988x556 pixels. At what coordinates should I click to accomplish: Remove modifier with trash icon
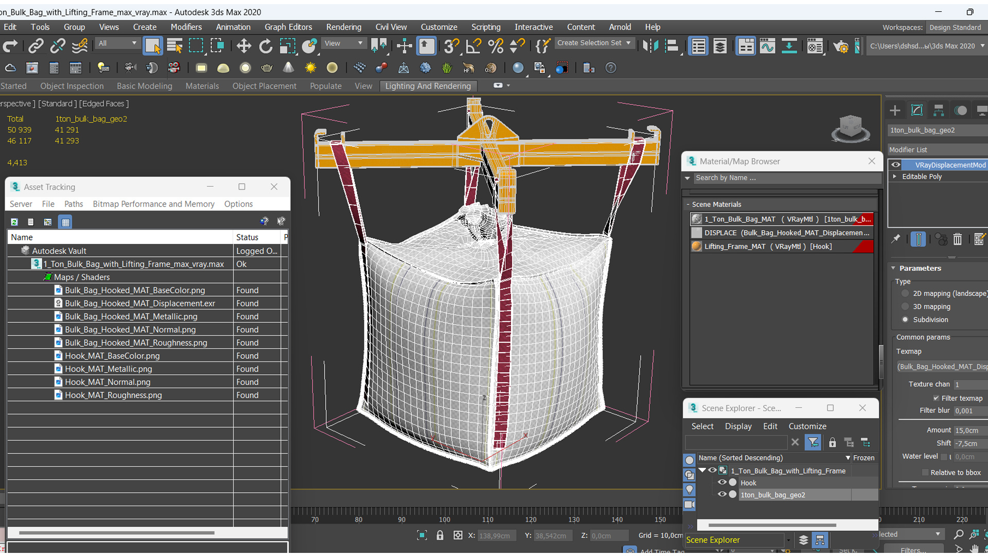[x=957, y=239]
